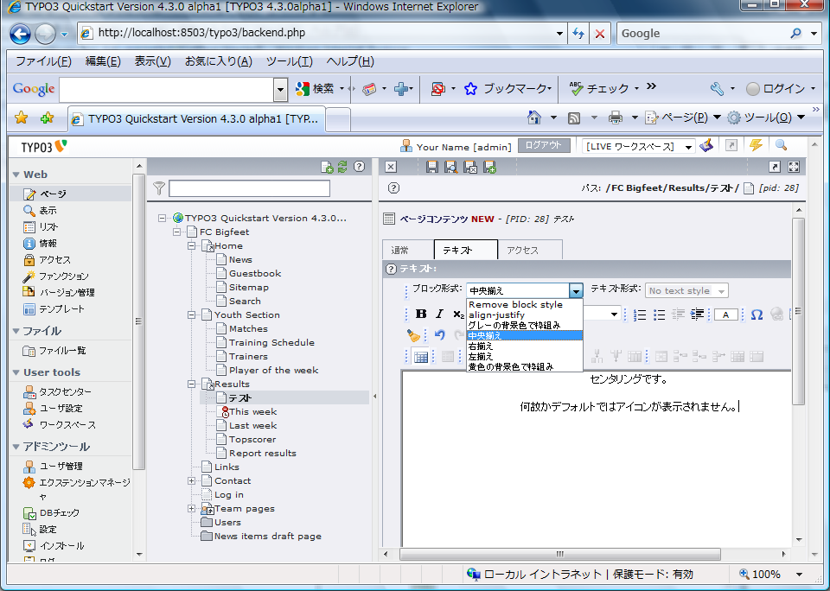The image size is (830, 591).
Task: Click the broom cleanup formatting icon
Action: 413,335
